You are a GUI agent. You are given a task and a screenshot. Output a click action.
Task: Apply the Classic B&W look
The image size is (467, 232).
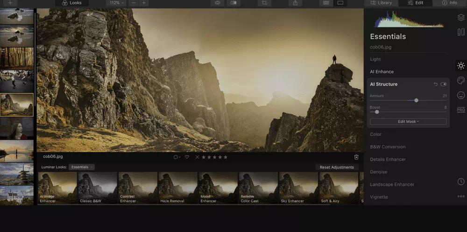(98, 188)
